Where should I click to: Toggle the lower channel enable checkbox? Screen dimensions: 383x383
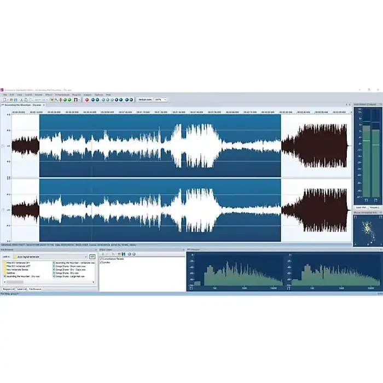coord(3,210)
